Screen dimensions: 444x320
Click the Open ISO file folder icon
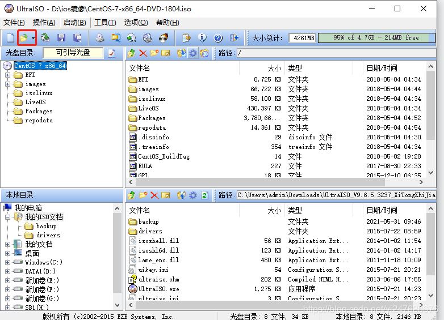coord(24,38)
